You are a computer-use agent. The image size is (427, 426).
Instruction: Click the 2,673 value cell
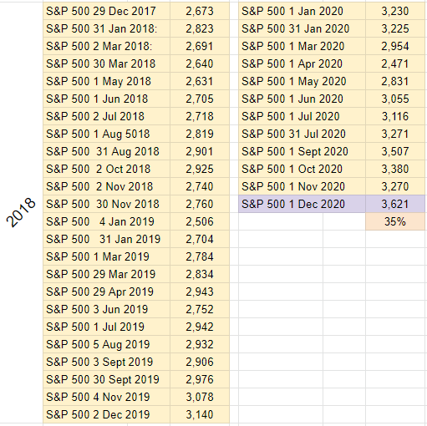click(200, 11)
